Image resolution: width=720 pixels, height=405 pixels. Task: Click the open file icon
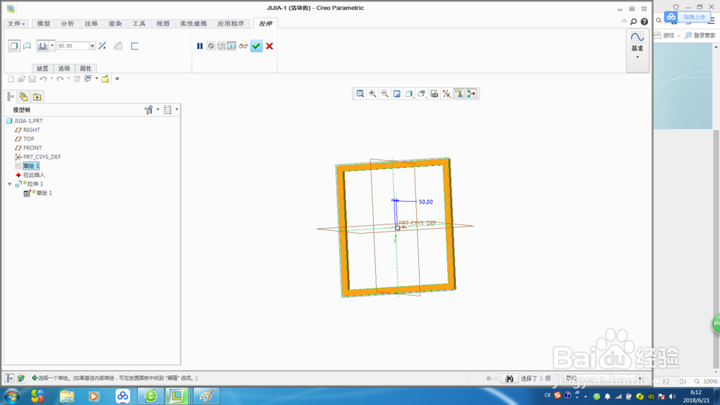click(22, 79)
